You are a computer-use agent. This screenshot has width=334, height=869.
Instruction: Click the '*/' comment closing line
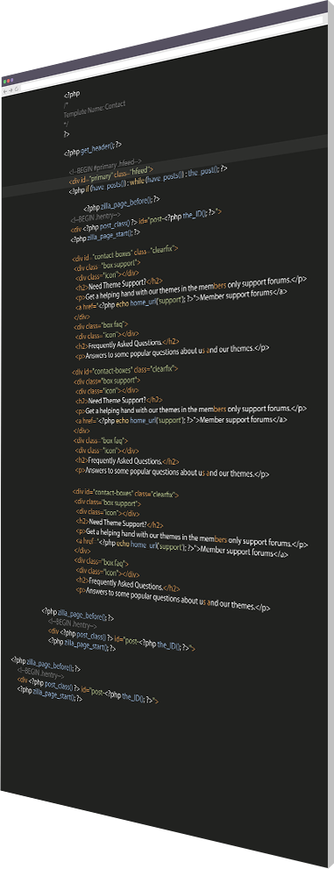tap(66, 125)
